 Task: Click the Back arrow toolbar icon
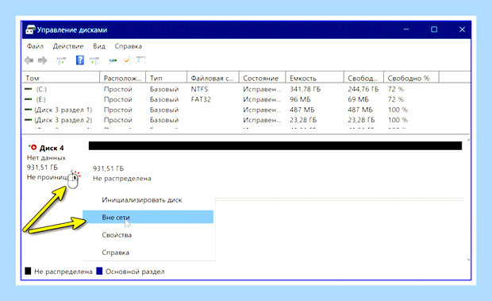tap(29, 60)
